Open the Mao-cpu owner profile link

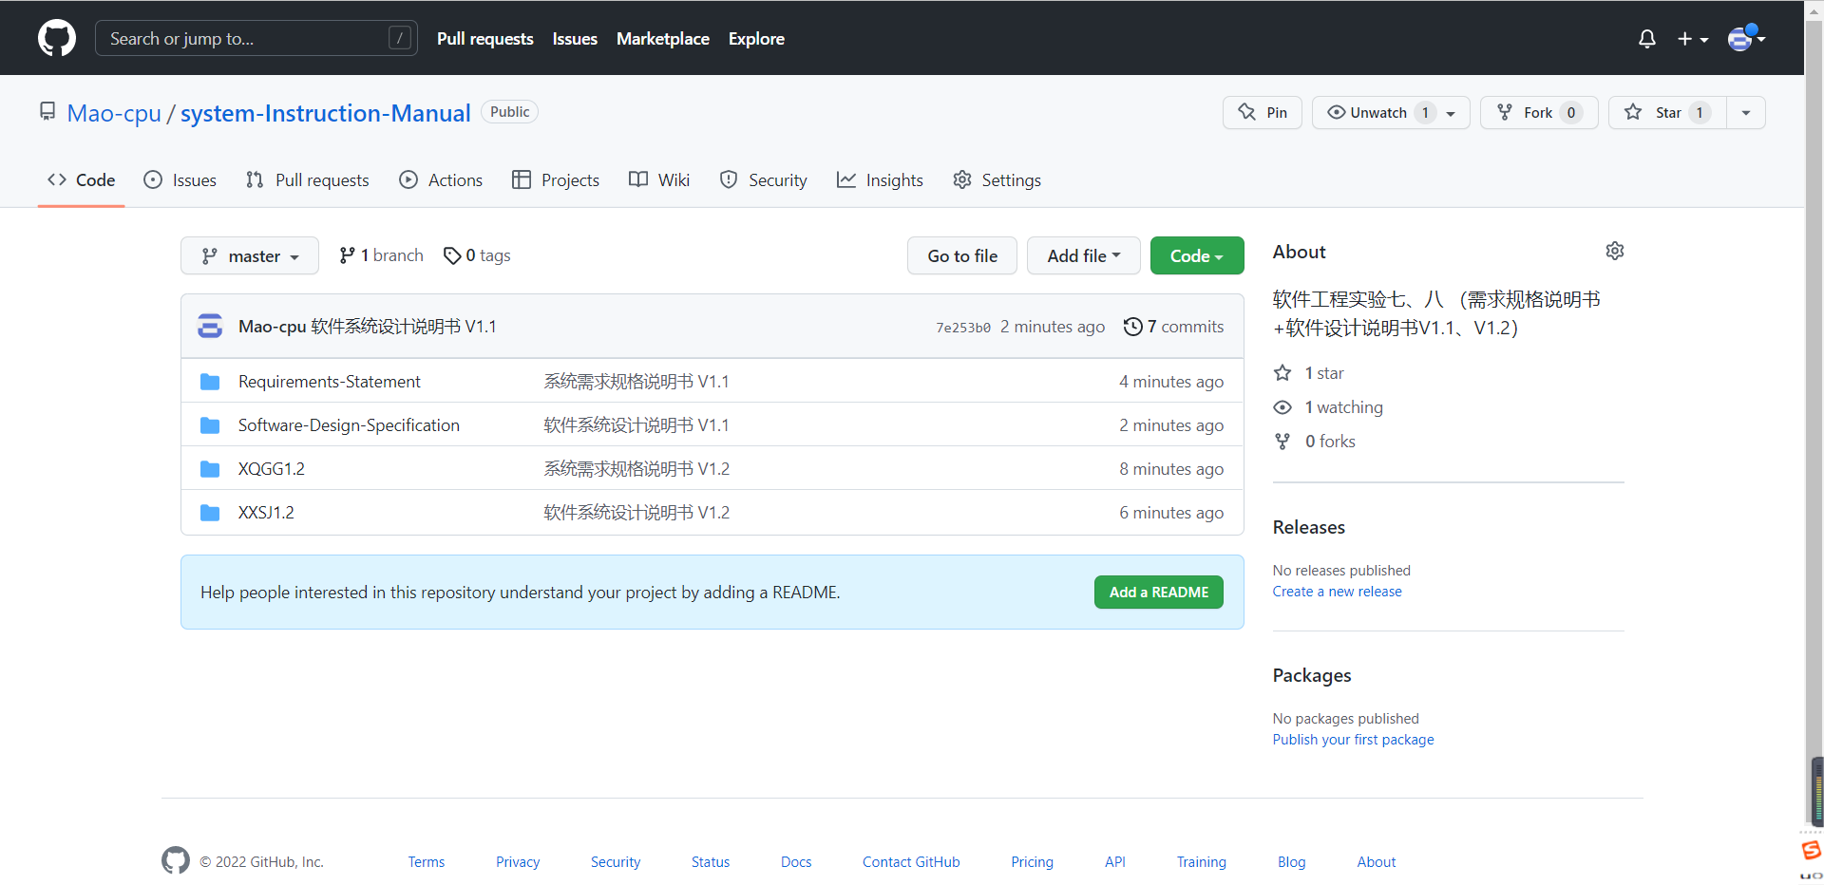pos(114,113)
